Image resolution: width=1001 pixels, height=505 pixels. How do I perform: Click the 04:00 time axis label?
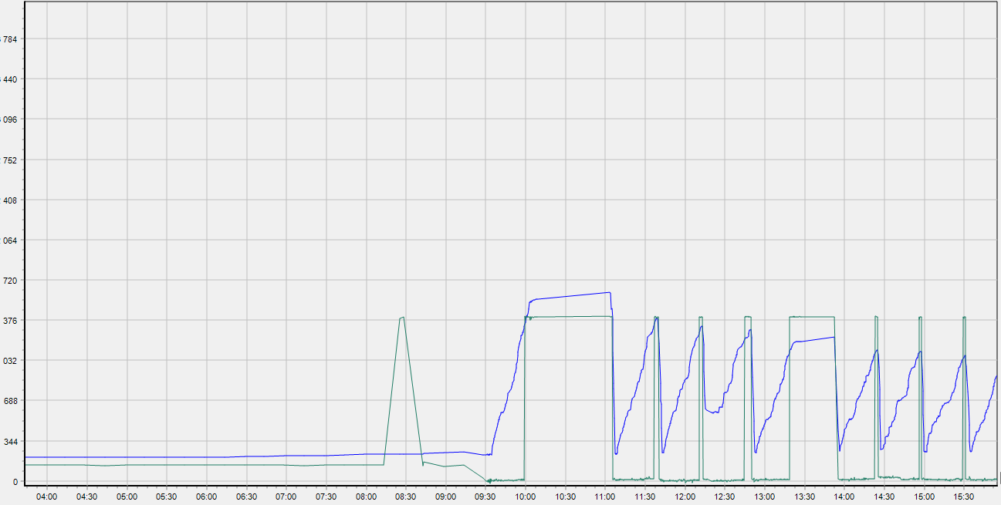[x=47, y=497]
